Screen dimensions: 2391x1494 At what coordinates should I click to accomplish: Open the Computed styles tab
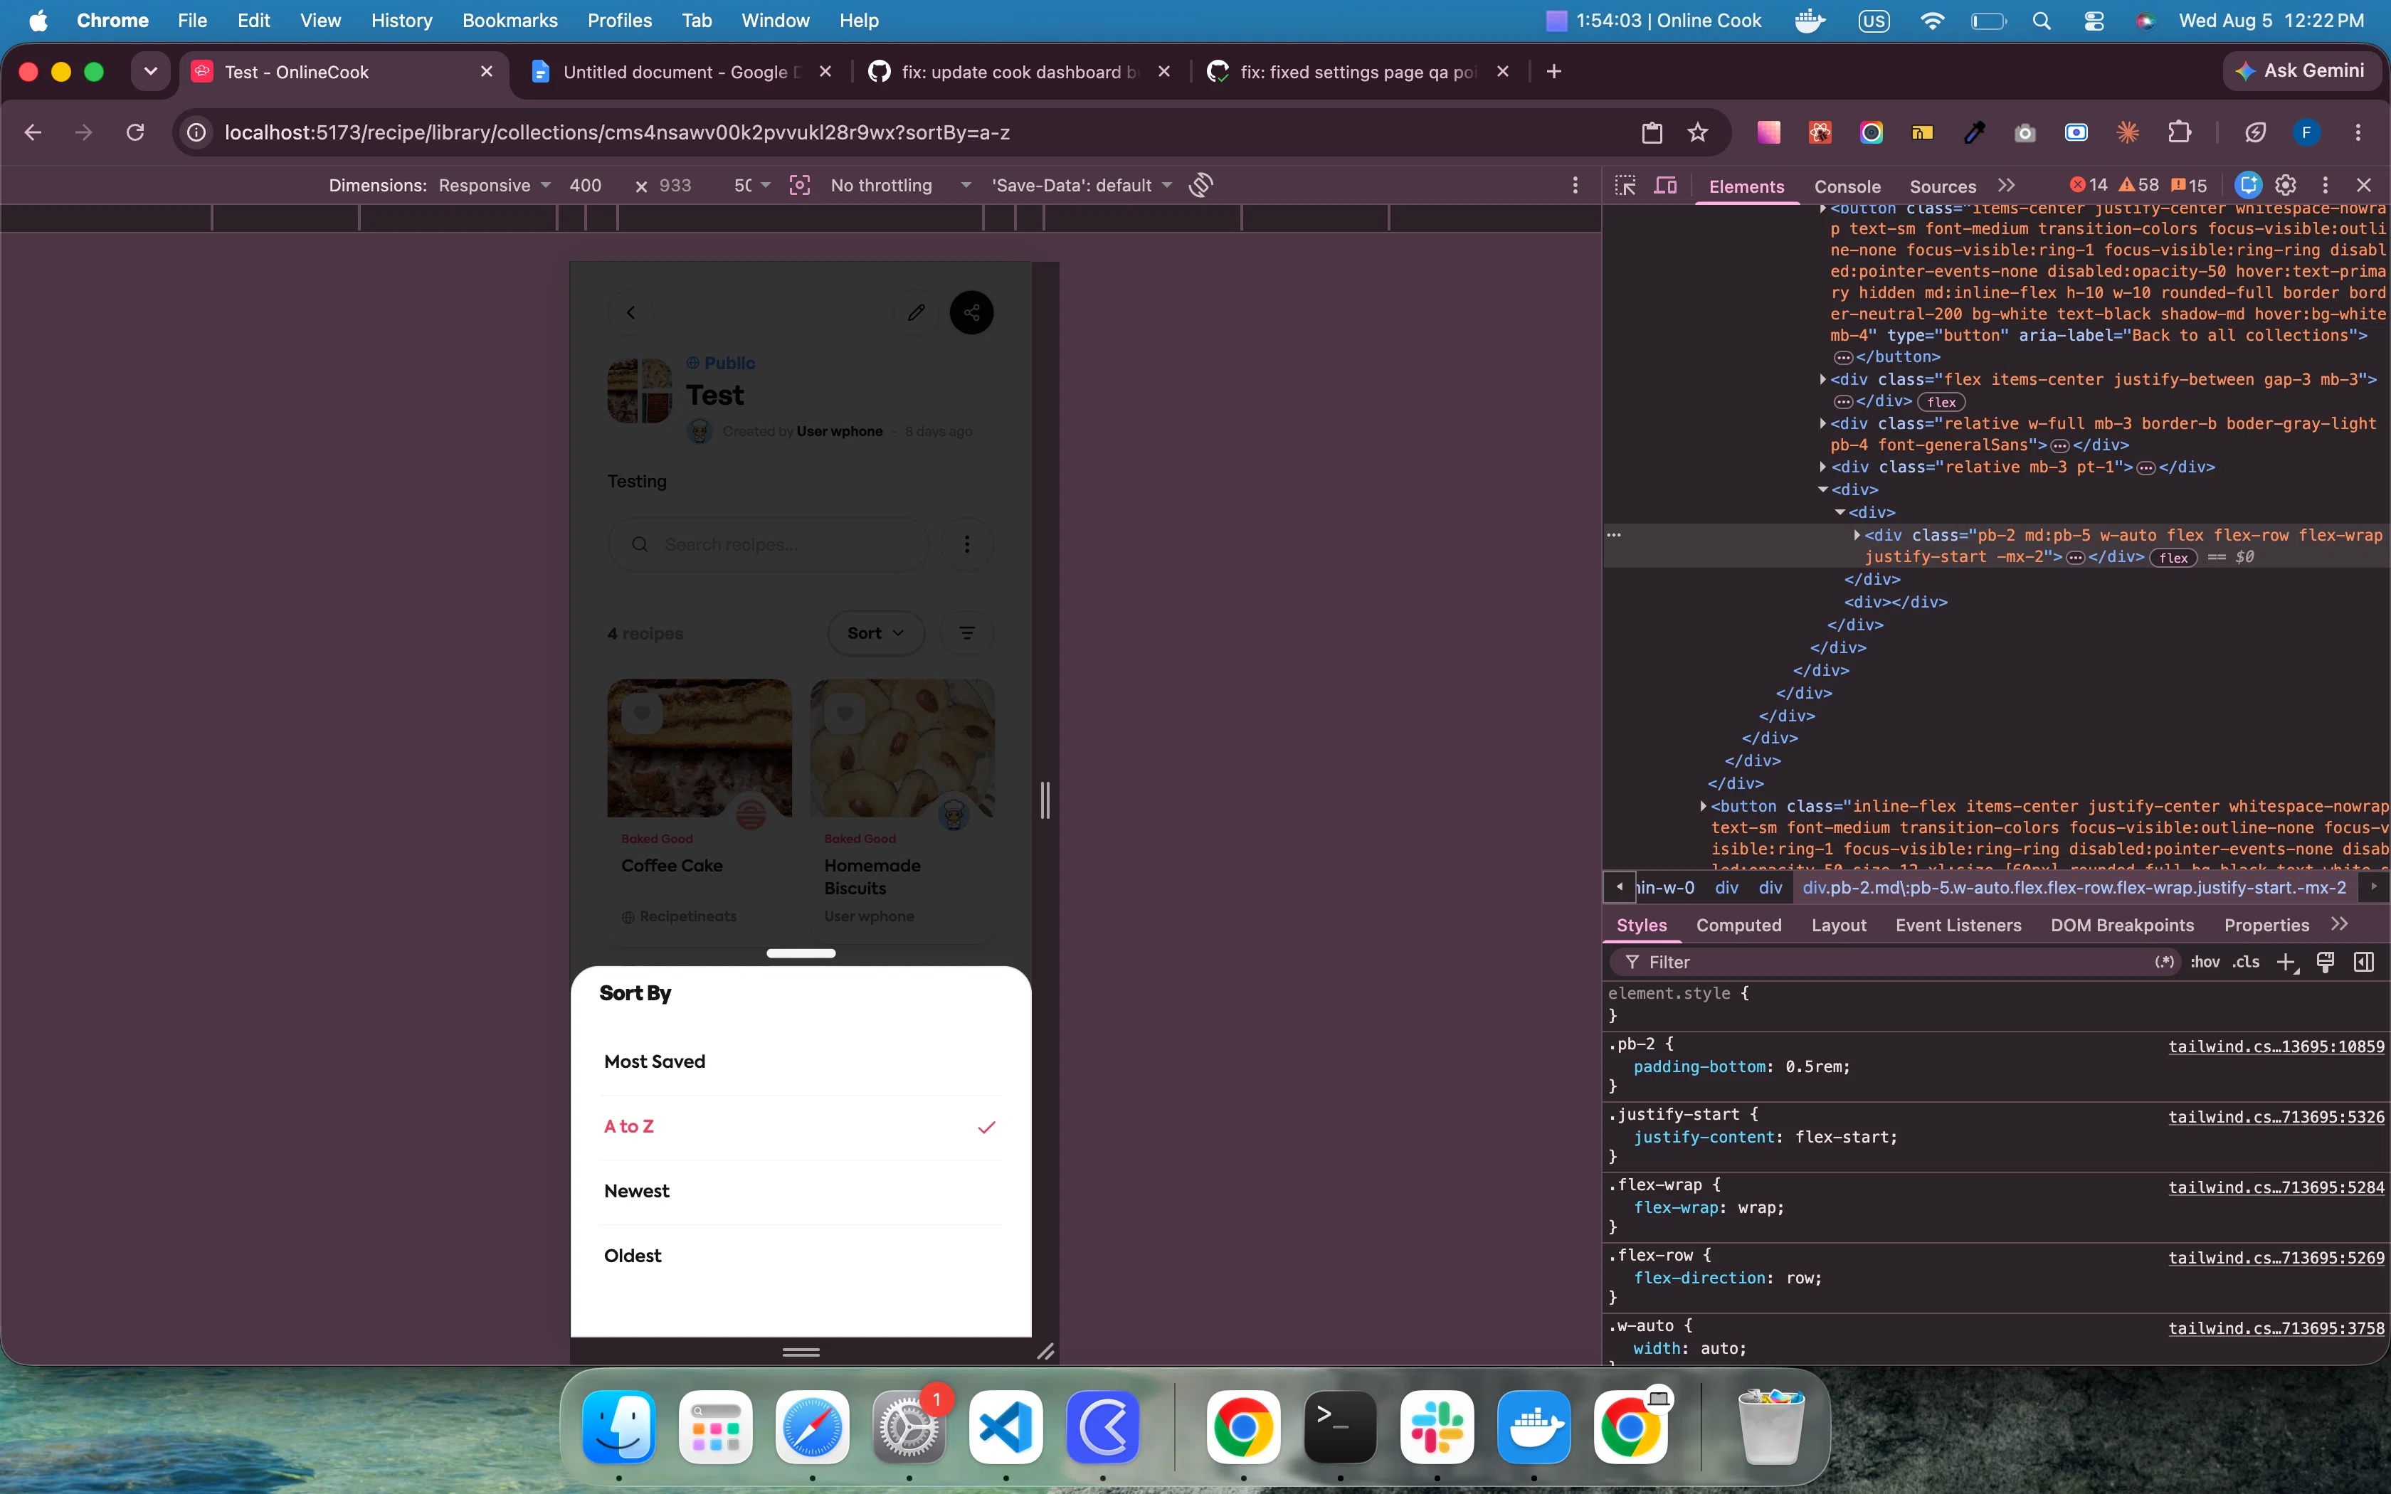(1739, 926)
